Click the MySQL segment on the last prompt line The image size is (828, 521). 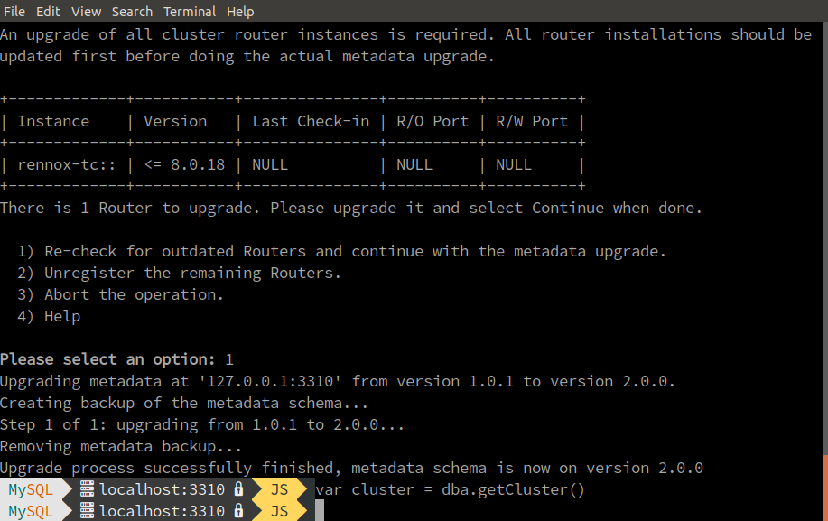[31, 511]
